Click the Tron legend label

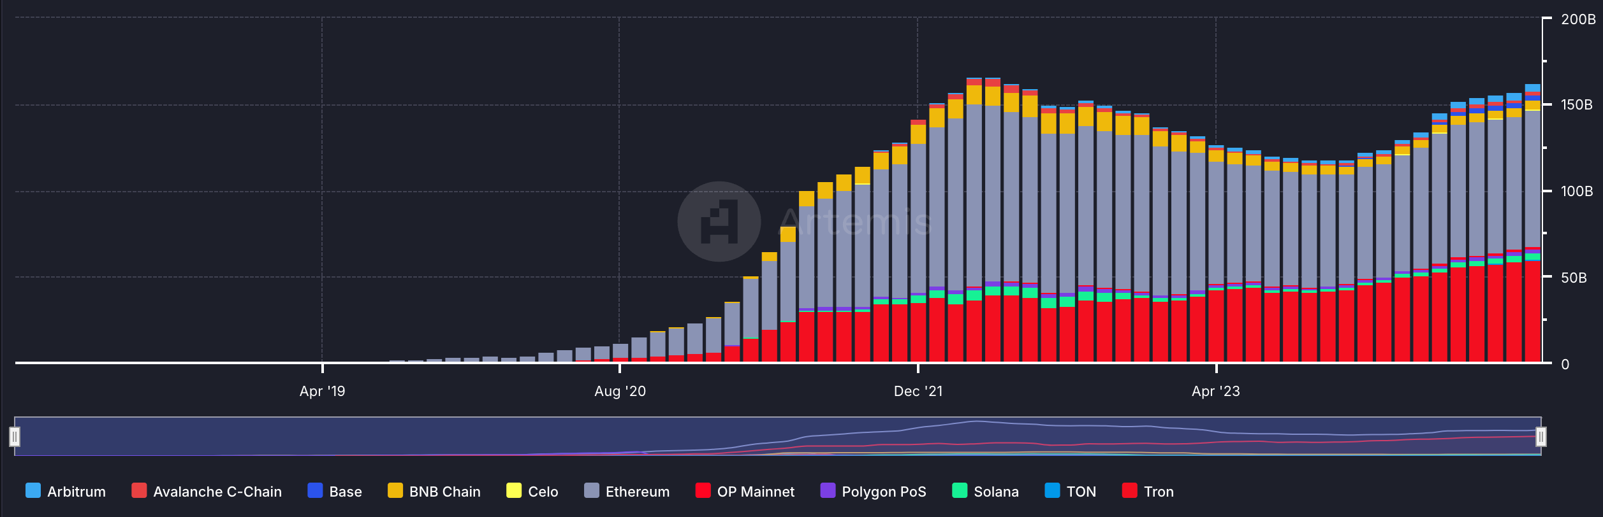[1159, 492]
